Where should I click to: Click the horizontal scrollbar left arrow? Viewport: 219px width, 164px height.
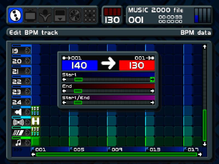pyautogui.click(x=33, y=154)
